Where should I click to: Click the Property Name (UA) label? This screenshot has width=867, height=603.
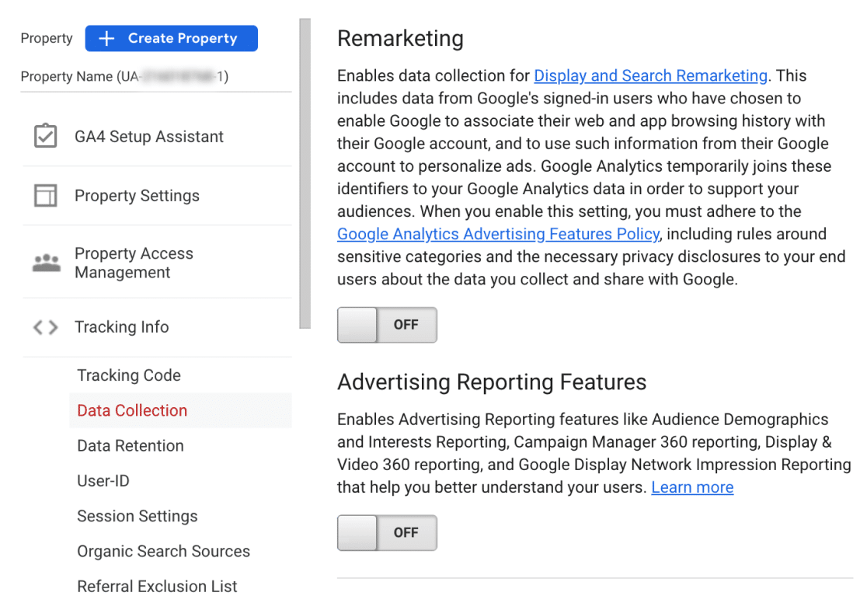(124, 76)
